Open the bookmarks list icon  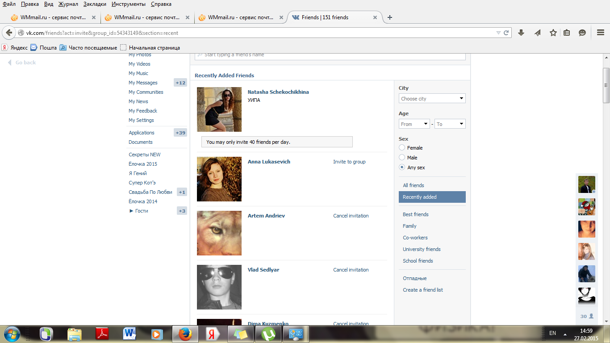(567, 33)
